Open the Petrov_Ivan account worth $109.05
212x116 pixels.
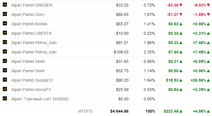[x=34, y=52]
